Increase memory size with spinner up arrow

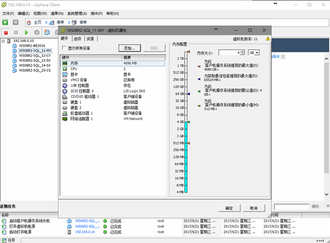pyautogui.click(x=243, y=51)
